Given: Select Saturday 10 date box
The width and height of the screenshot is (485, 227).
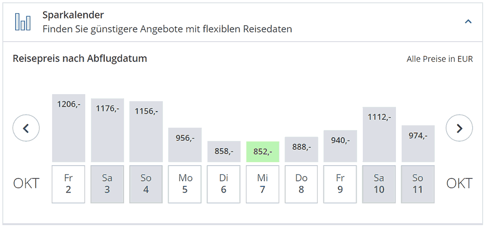Looking at the screenshot, I should coord(379,184).
